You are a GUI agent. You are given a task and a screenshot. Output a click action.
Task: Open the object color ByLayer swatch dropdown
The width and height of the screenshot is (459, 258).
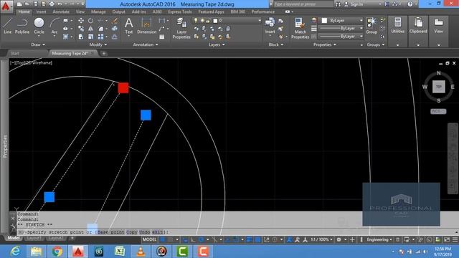pyautogui.click(x=341, y=21)
